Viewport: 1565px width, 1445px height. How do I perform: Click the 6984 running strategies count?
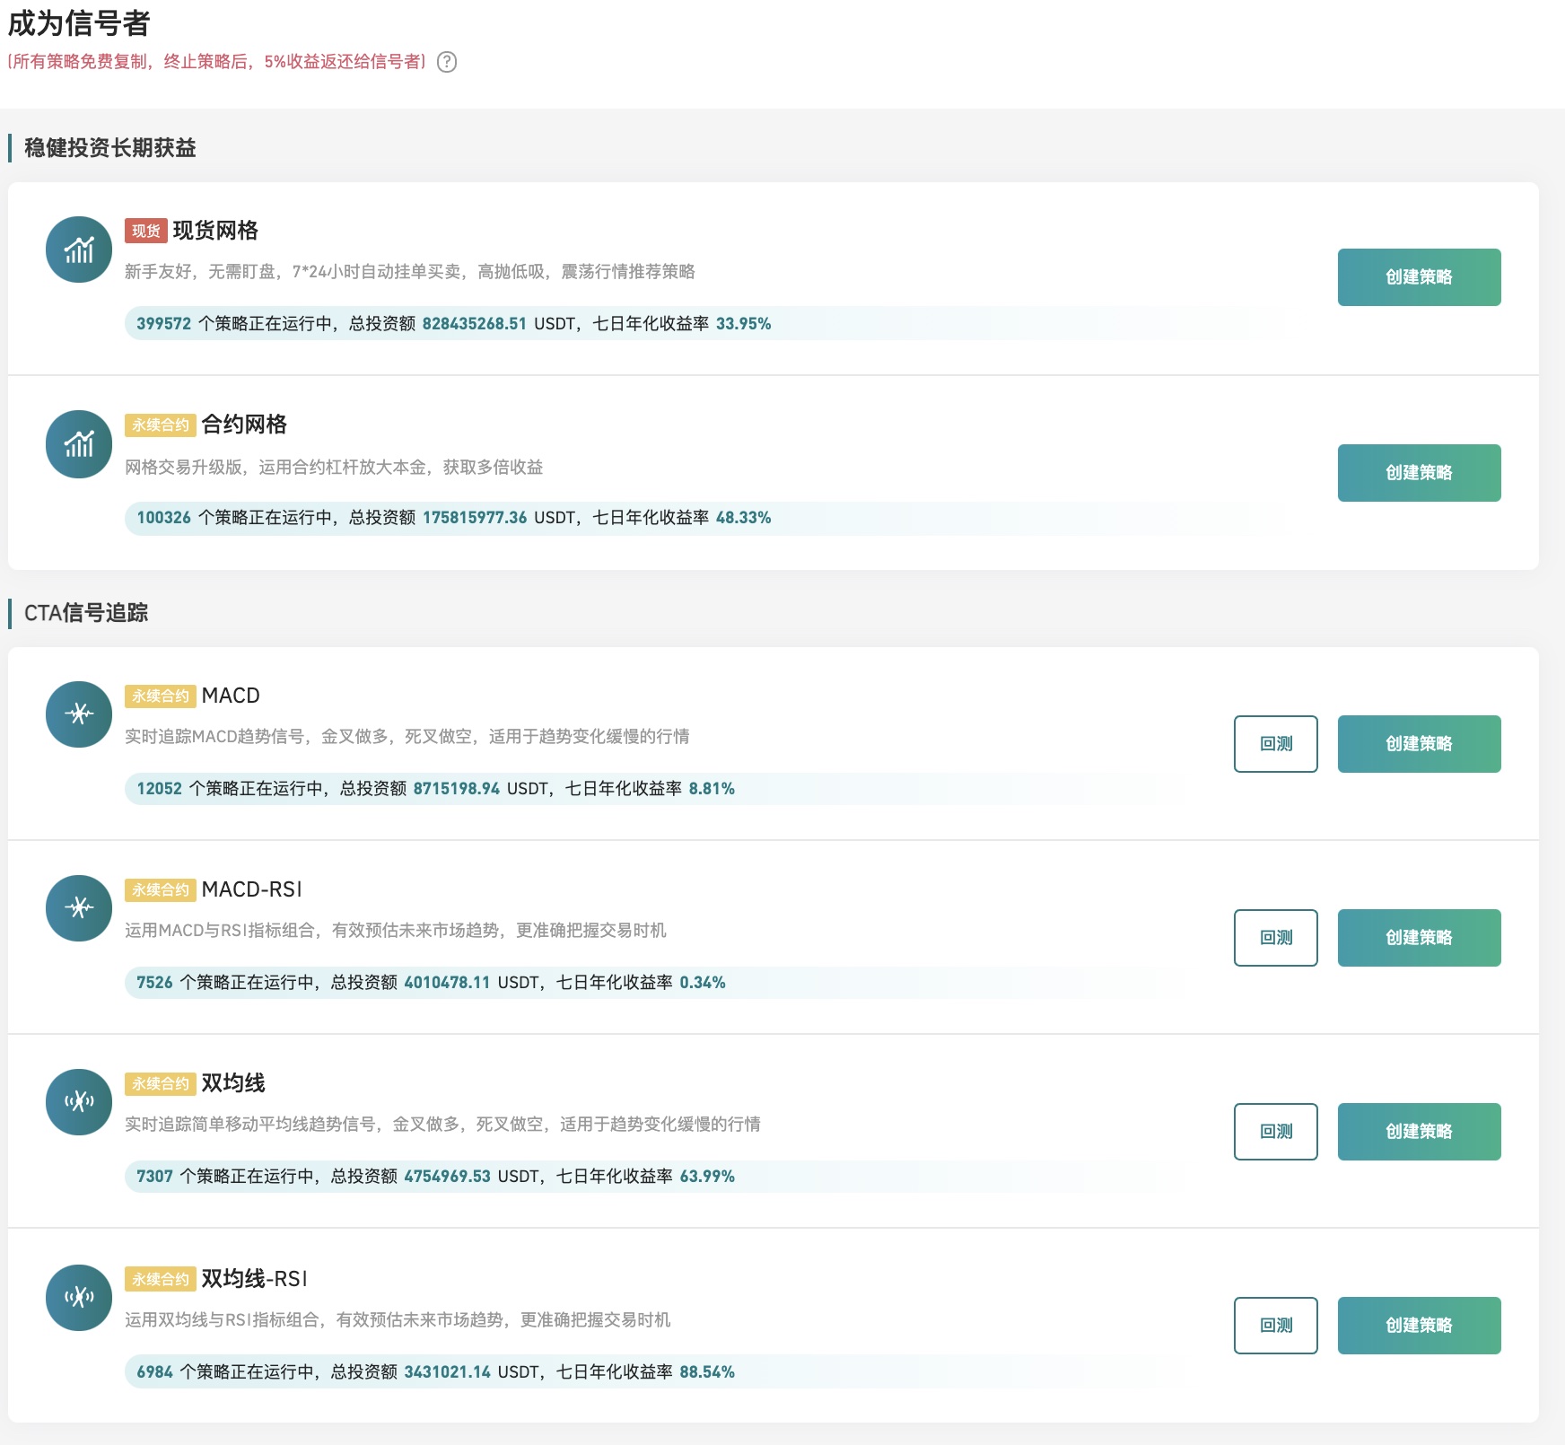tap(154, 1372)
